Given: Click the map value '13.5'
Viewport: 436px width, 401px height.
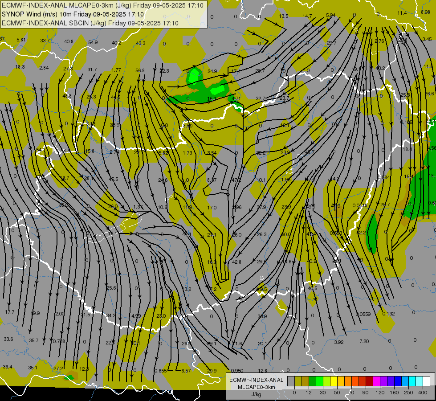Looking at the screenshot, I should [283, 16].
